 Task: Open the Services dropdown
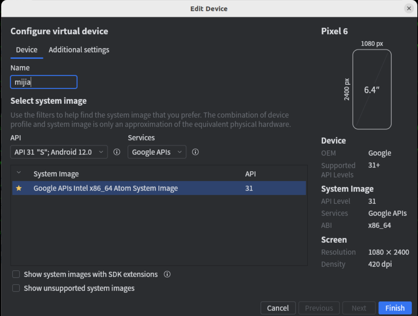tap(157, 152)
